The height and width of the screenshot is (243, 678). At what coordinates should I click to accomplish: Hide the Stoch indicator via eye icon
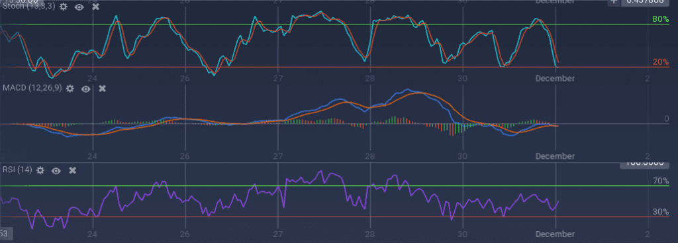click(x=79, y=7)
